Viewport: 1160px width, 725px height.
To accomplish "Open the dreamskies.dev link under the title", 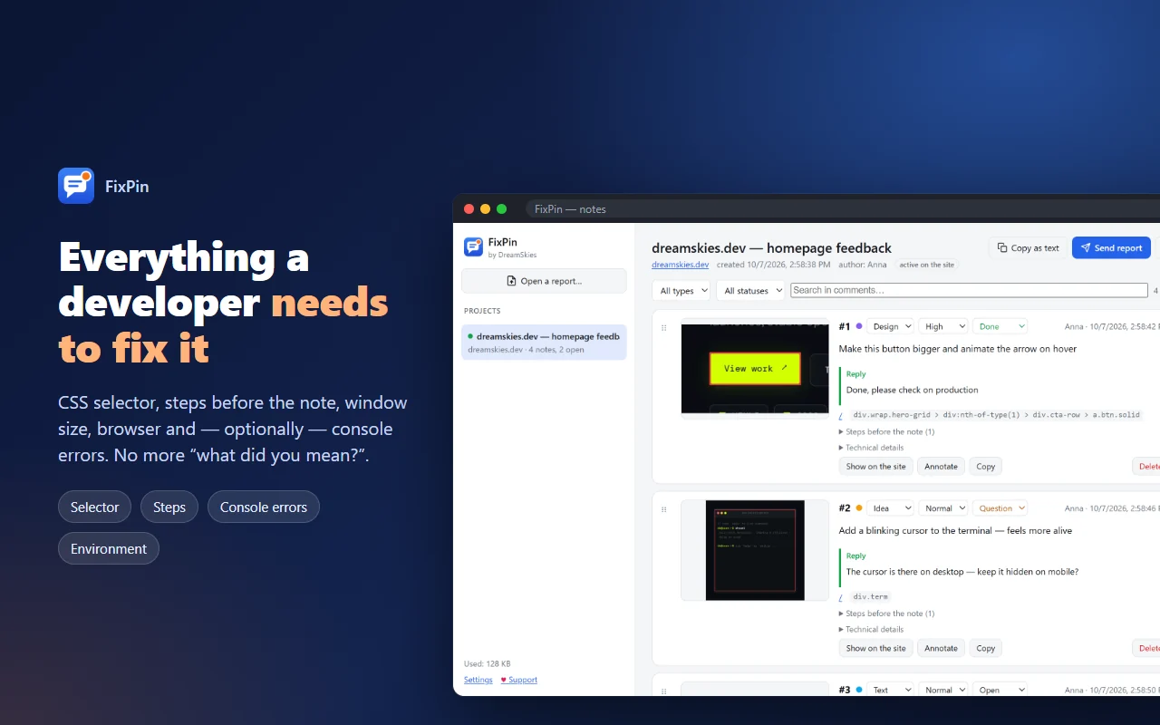I will [x=680, y=265].
